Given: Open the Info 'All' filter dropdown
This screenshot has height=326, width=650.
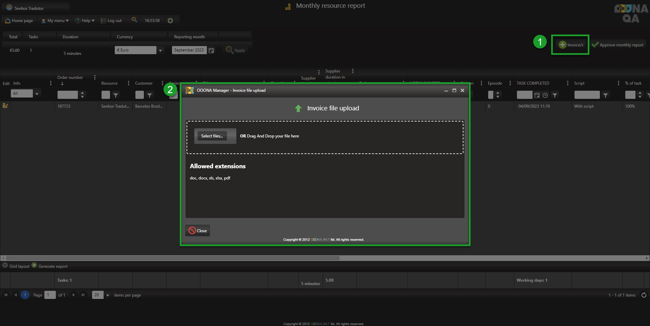Looking at the screenshot, I should (37, 94).
